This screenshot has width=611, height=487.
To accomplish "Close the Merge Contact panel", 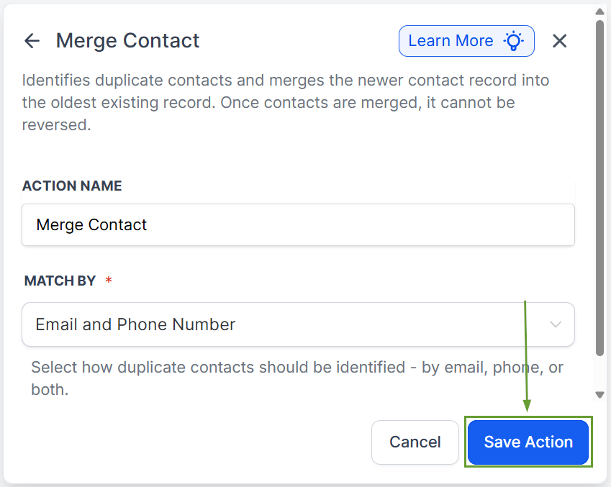I will click(x=559, y=41).
